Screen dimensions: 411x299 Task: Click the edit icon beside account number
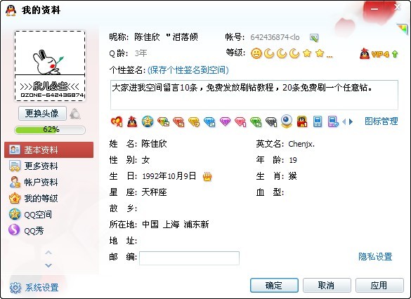click(x=314, y=38)
